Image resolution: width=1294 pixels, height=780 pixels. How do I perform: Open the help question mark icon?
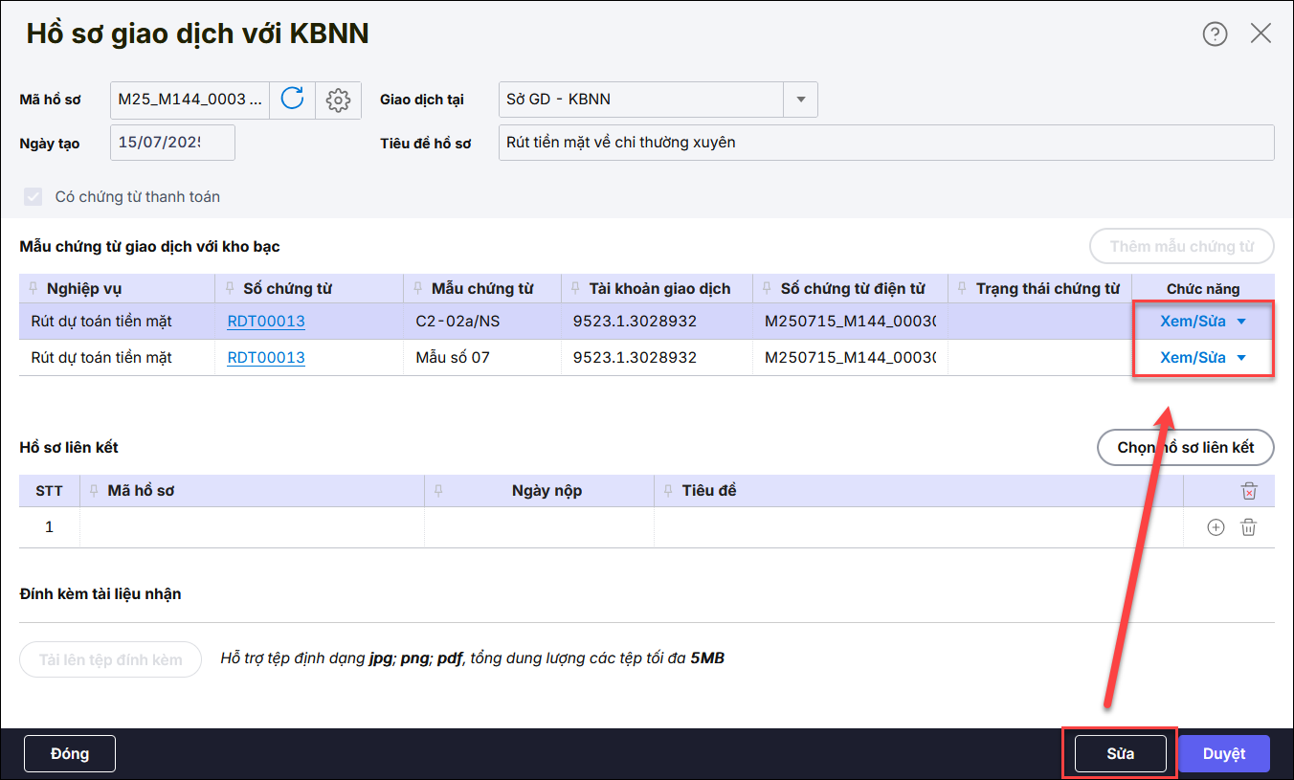coord(1215,34)
